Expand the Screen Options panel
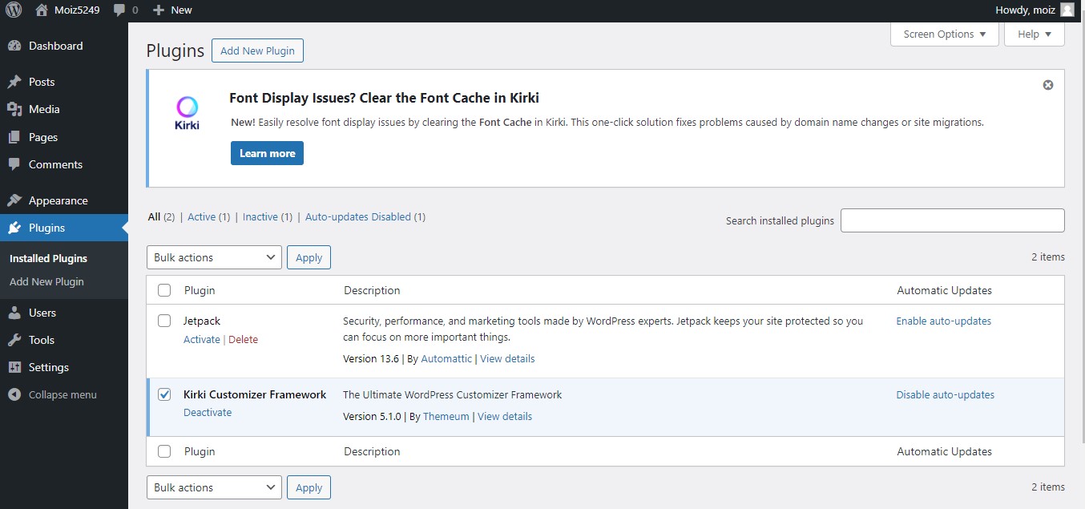 (944, 34)
